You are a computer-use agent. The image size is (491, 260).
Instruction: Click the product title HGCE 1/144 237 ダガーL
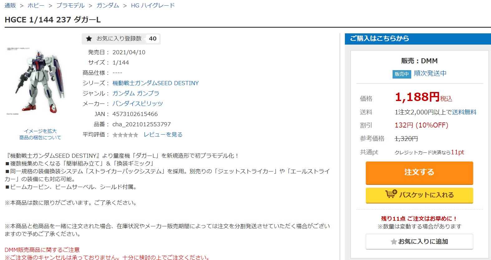click(53, 20)
